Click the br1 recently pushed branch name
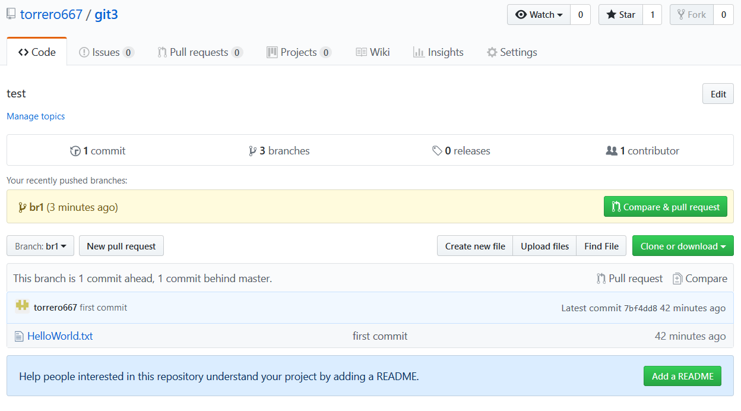741x411 pixels. pyautogui.click(x=36, y=207)
